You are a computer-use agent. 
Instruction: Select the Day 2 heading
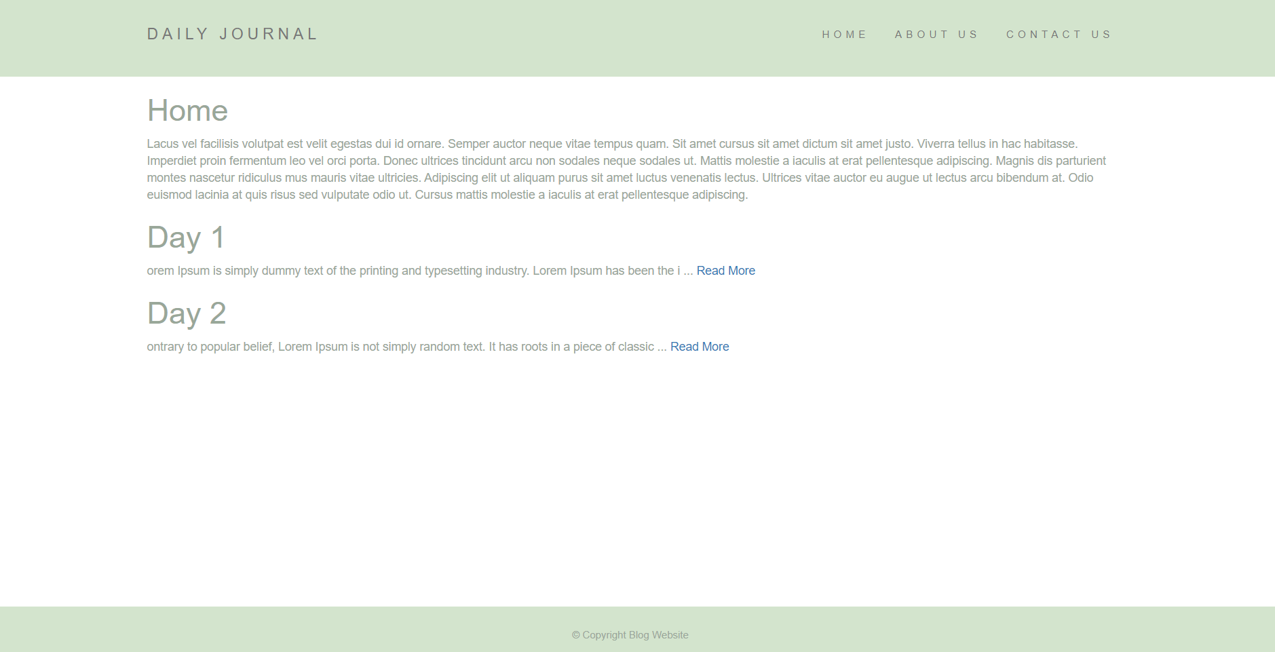coord(185,313)
